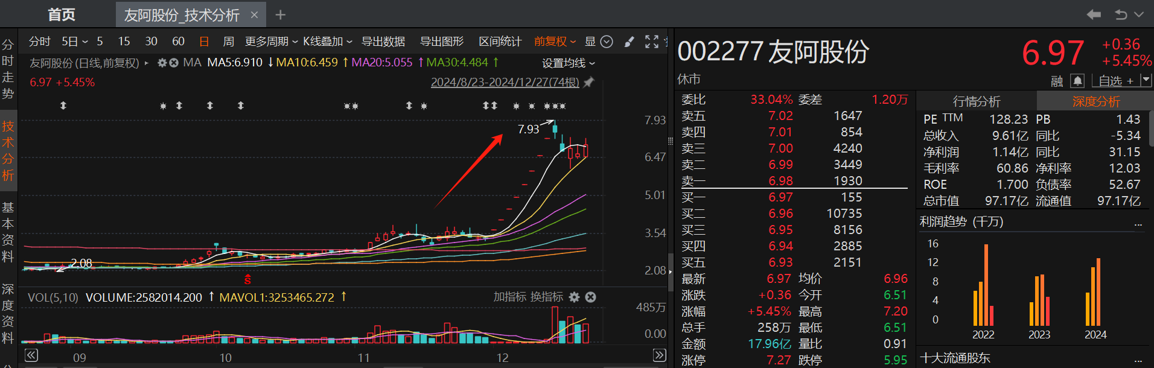Open the 分时走势 sidebar section
This screenshot has width=1154, height=368.
click(8, 69)
